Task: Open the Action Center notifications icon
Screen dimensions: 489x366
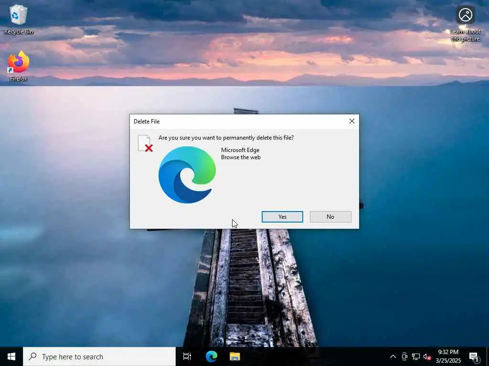Action: point(474,356)
